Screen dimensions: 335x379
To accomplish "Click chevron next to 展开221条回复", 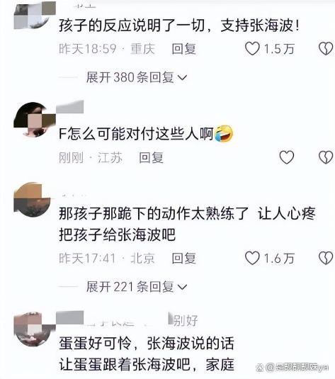I will [182, 288].
